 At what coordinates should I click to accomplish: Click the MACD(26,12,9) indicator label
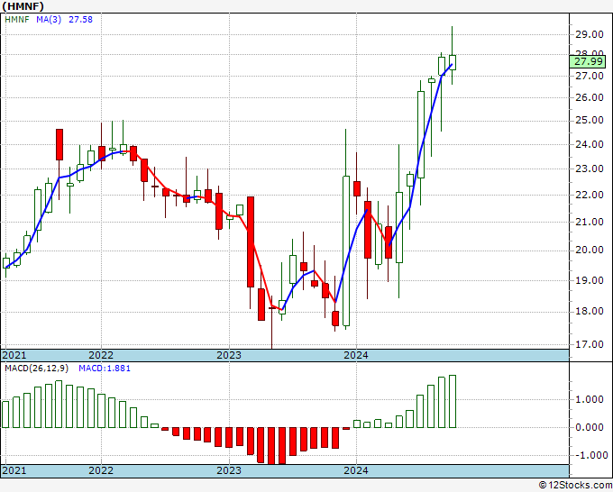click(x=37, y=369)
